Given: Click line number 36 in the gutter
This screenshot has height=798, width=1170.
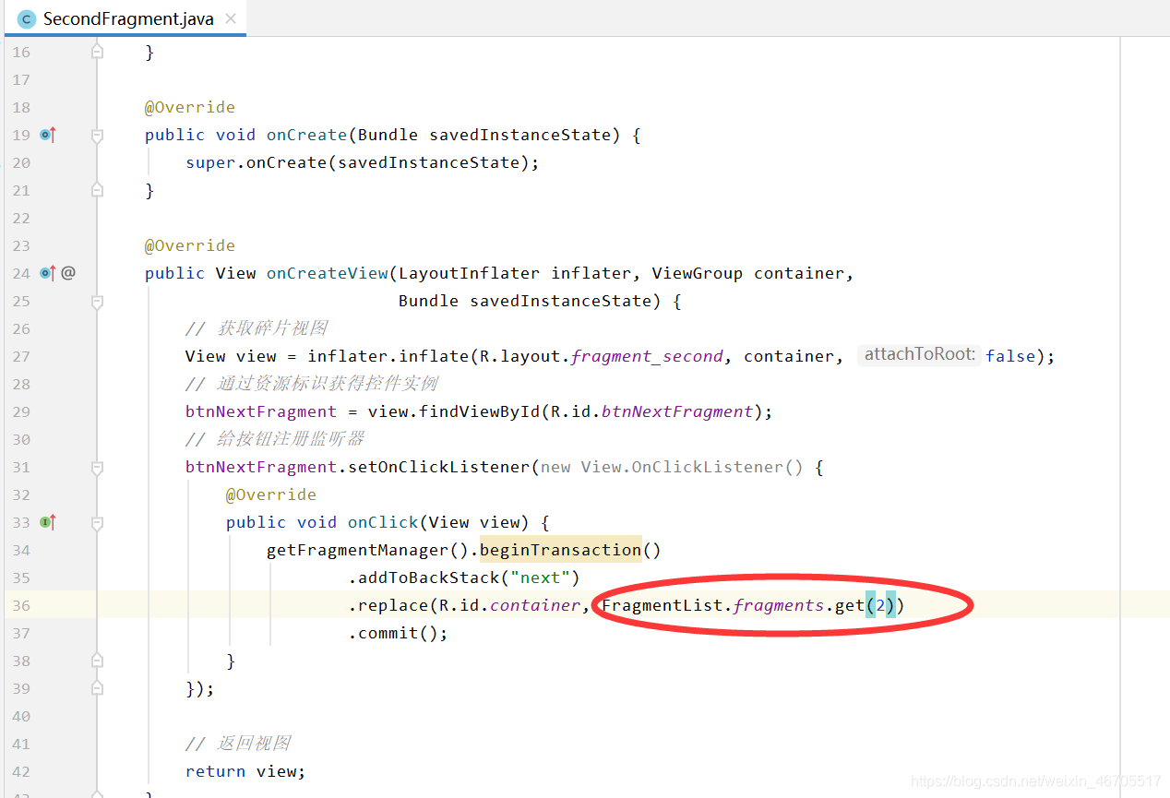Looking at the screenshot, I should pyautogui.click(x=21, y=605).
